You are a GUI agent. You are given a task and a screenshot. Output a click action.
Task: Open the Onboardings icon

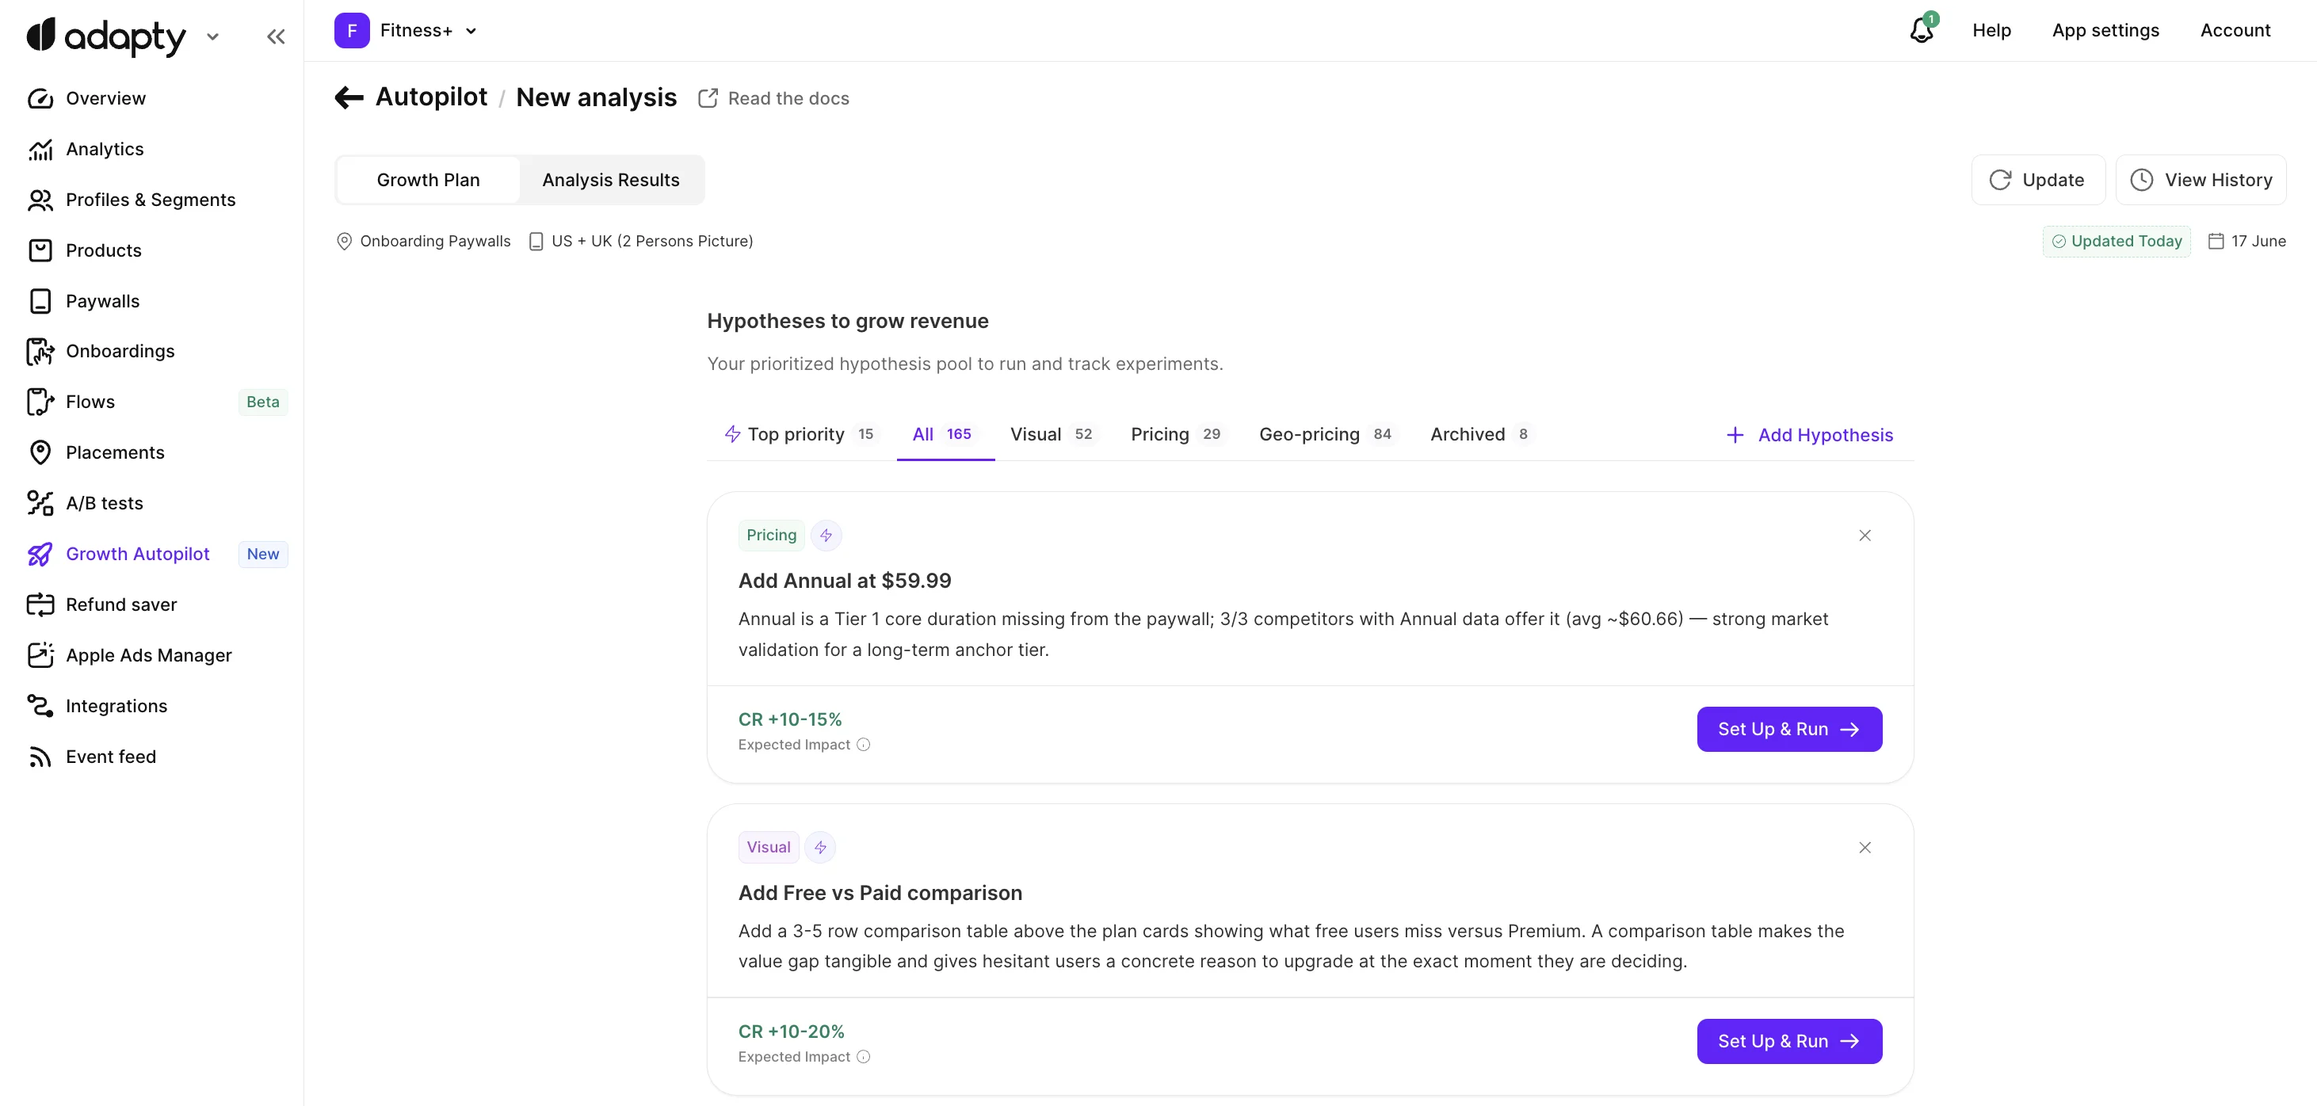pos(40,352)
